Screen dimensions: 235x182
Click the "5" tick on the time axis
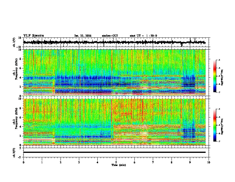116,162
